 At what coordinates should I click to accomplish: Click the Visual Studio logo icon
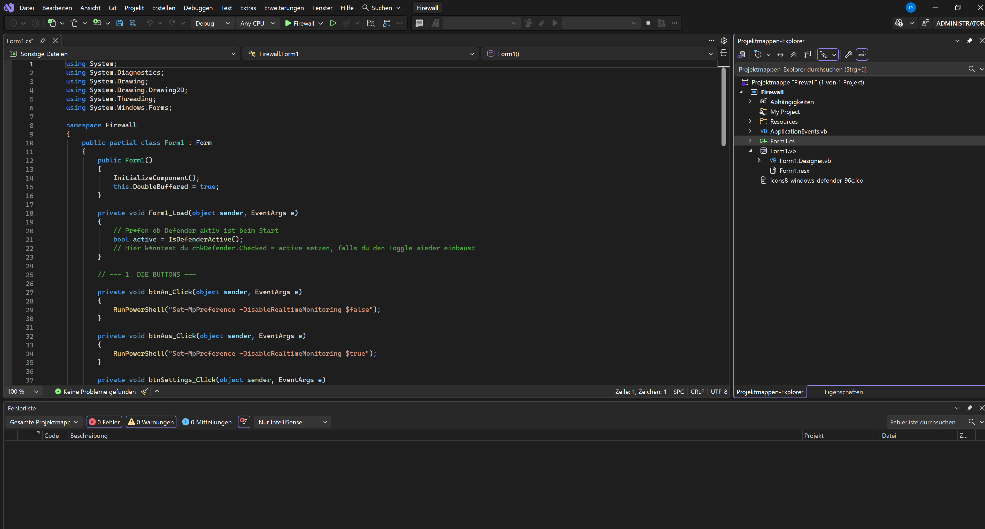[x=9, y=8]
